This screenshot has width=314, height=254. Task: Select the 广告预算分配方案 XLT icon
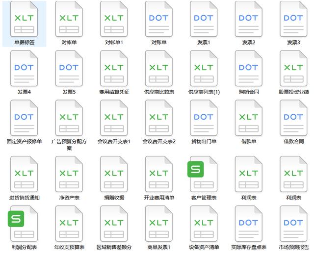coord(69,118)
